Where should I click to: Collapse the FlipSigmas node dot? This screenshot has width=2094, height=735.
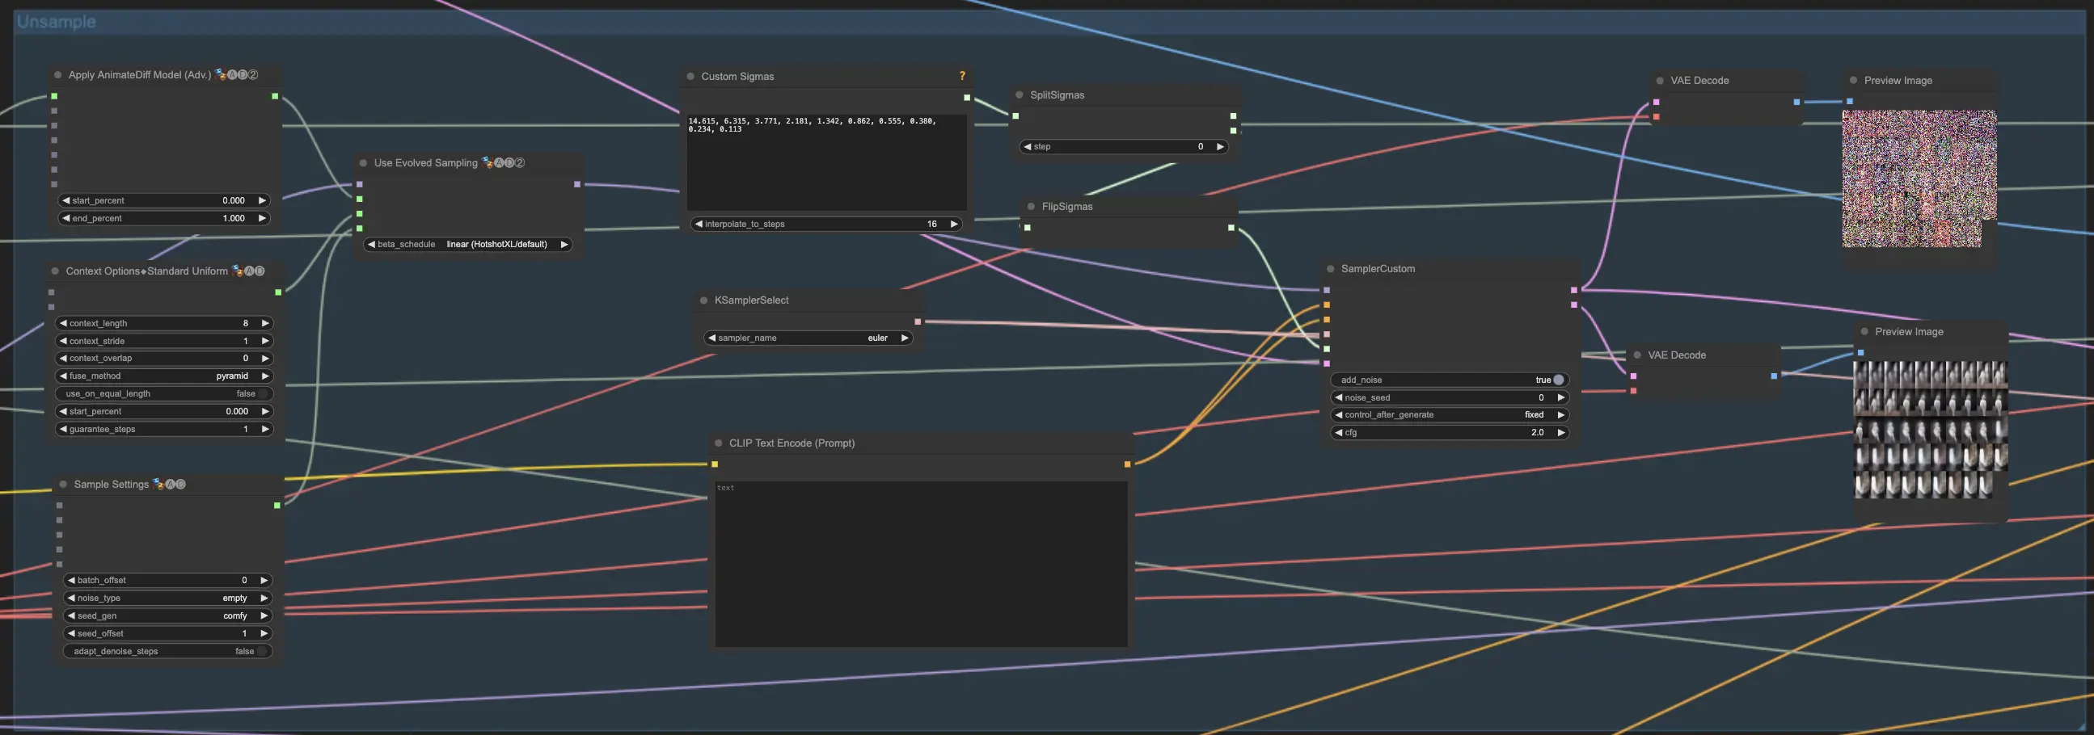click(x=1032, y=207)
